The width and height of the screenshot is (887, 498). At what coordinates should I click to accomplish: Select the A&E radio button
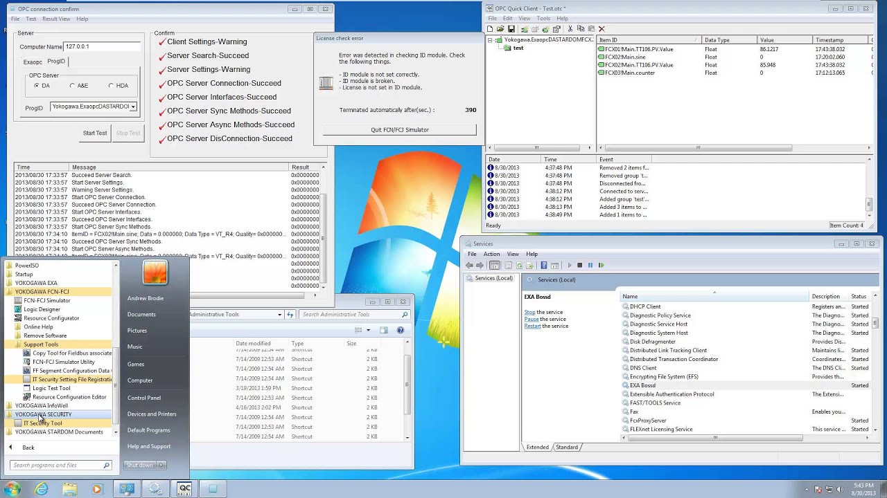click(72, 86)
